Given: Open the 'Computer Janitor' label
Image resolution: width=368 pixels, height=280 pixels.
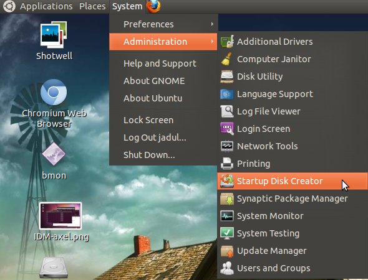Looking at the screenshot, I should (274, 59).
